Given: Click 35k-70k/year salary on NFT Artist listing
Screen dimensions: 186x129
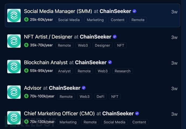Looking at the screenshot, I should point(41,45).
